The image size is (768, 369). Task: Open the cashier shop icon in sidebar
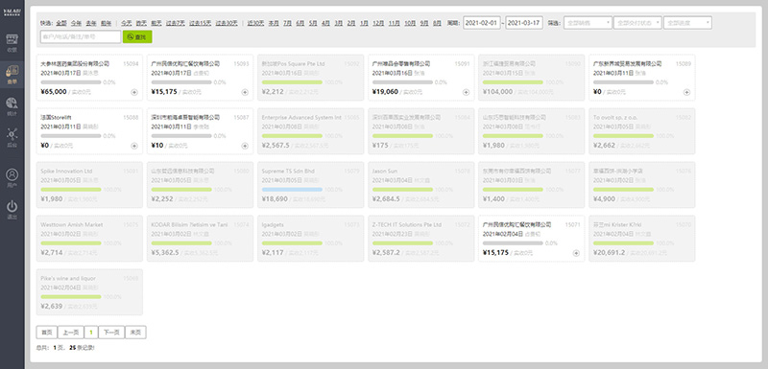pyautogui.click(x=12, y=40)
